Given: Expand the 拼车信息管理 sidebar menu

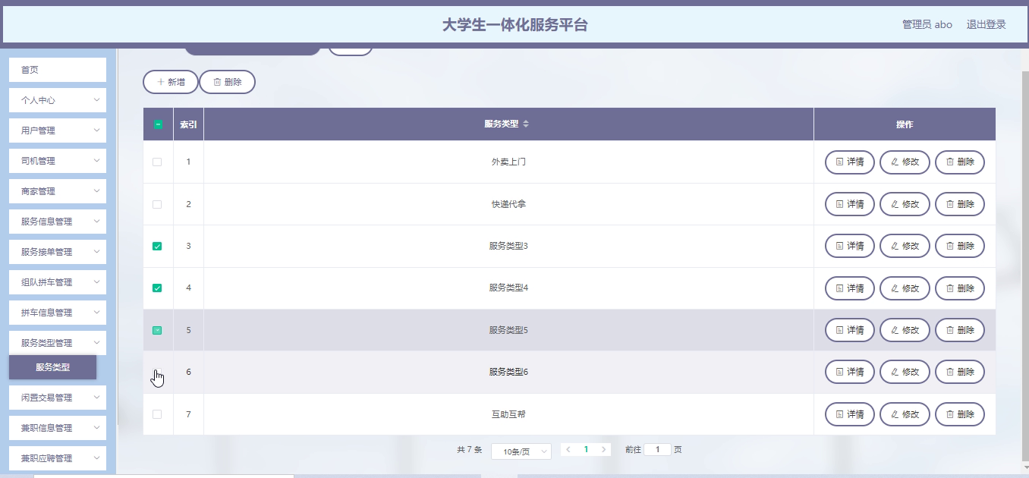Looking at the screenshot, I should tap(58, 313).
